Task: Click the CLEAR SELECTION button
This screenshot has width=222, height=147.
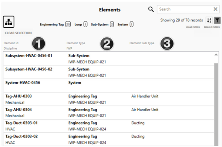Action: coord(18,33)
